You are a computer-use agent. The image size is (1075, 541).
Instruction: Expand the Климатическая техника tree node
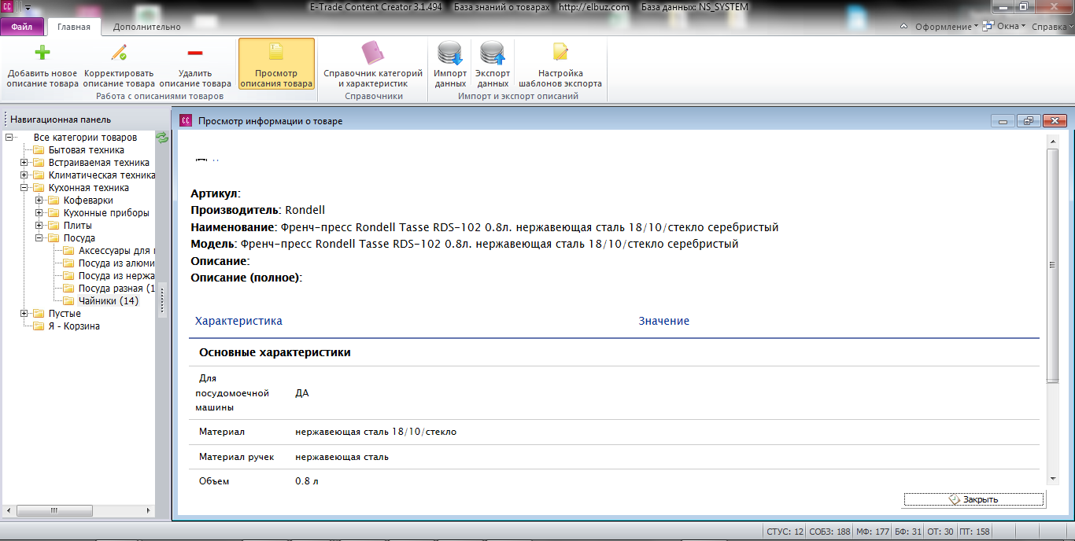coord(24,175)
